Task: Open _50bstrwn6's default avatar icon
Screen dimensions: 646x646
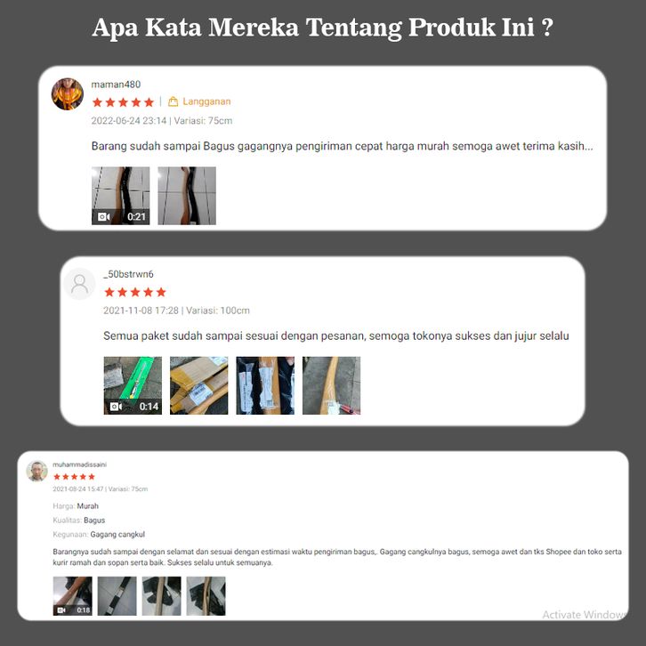Action: pyautogui.click(x=79, y=284)
